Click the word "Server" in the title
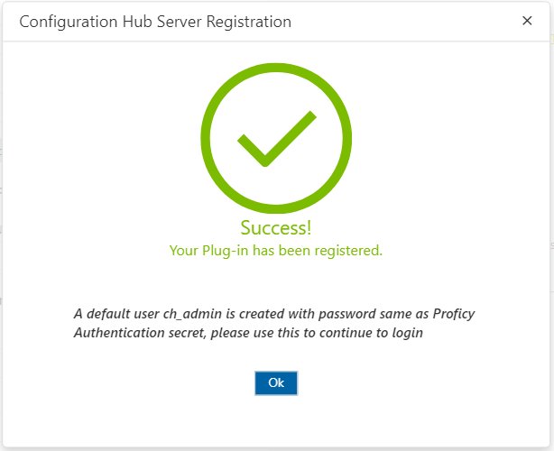This screenshot has height=451, width=554. coord(180,22)
